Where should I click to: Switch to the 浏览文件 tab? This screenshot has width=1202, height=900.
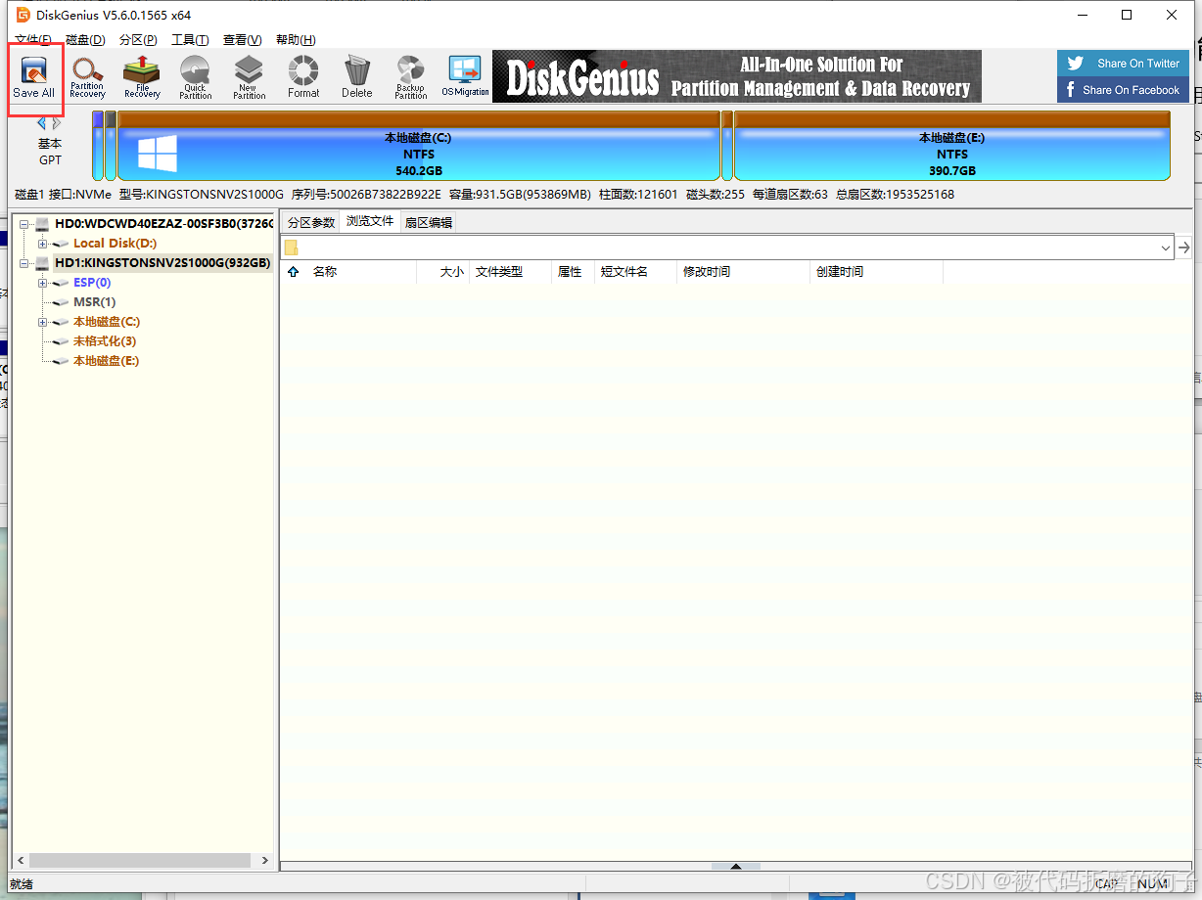pos(370,222)
